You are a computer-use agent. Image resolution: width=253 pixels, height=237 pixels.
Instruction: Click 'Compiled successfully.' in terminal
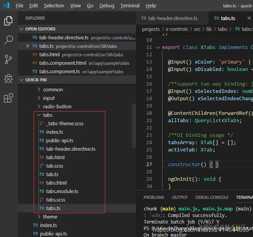click(x=197, y=215)
